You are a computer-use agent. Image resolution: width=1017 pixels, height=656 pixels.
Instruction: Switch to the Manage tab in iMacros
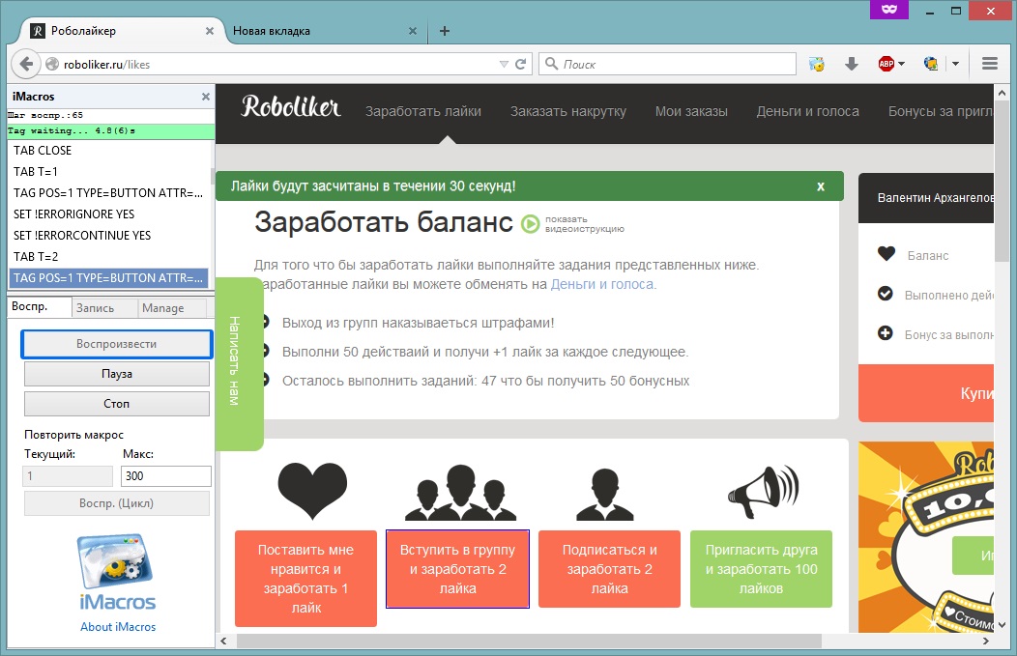coord(162,308)
